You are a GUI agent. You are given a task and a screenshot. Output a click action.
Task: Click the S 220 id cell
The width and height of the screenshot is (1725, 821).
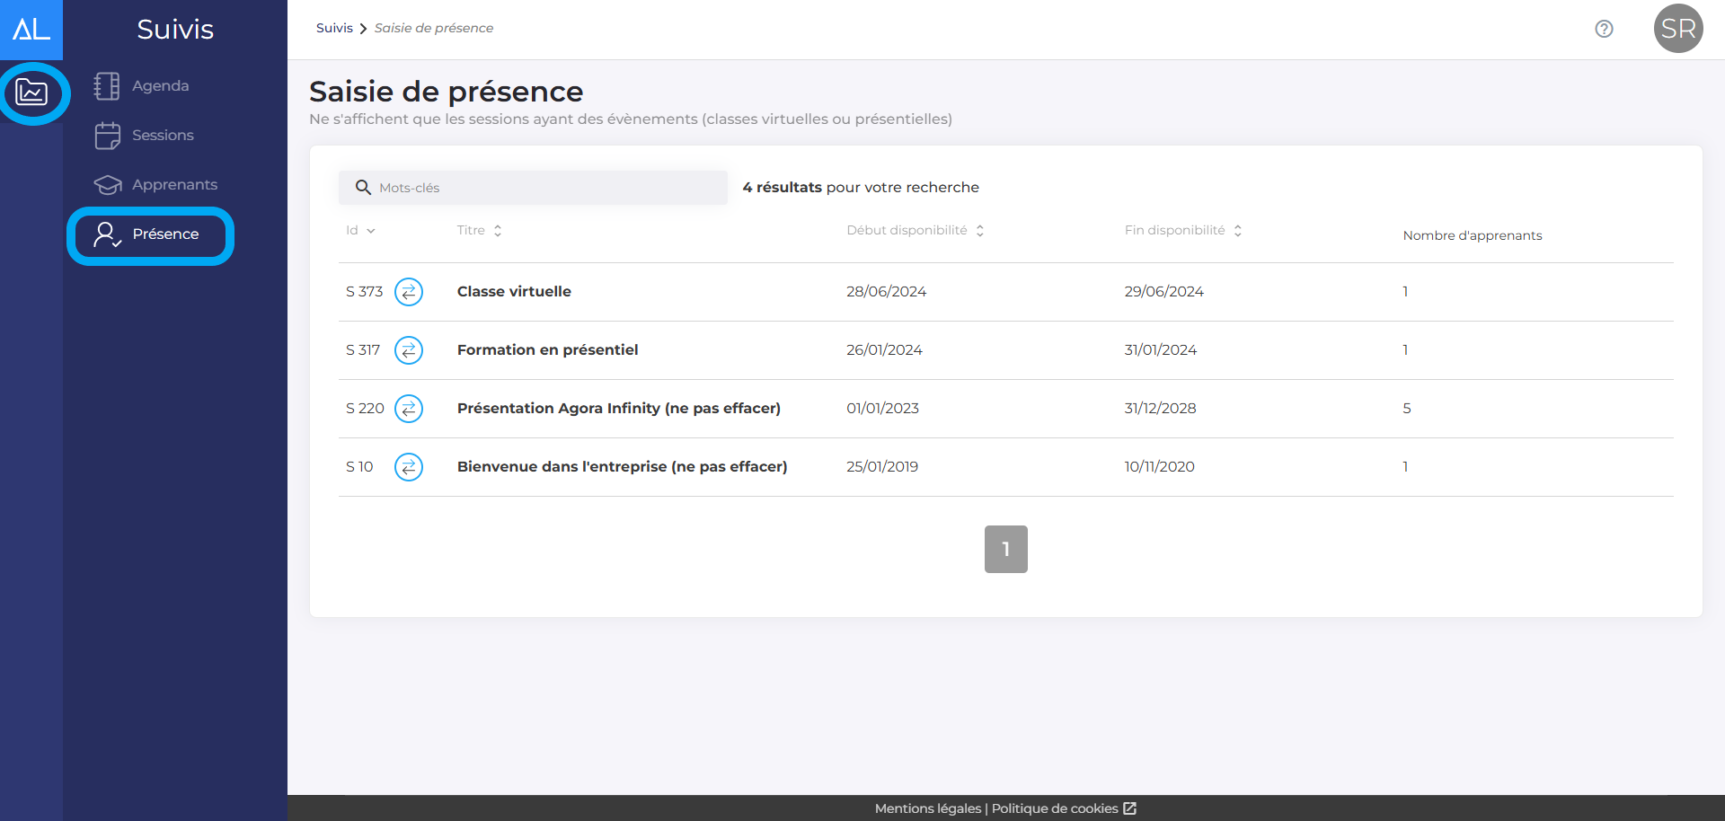(x=365, y=408)
